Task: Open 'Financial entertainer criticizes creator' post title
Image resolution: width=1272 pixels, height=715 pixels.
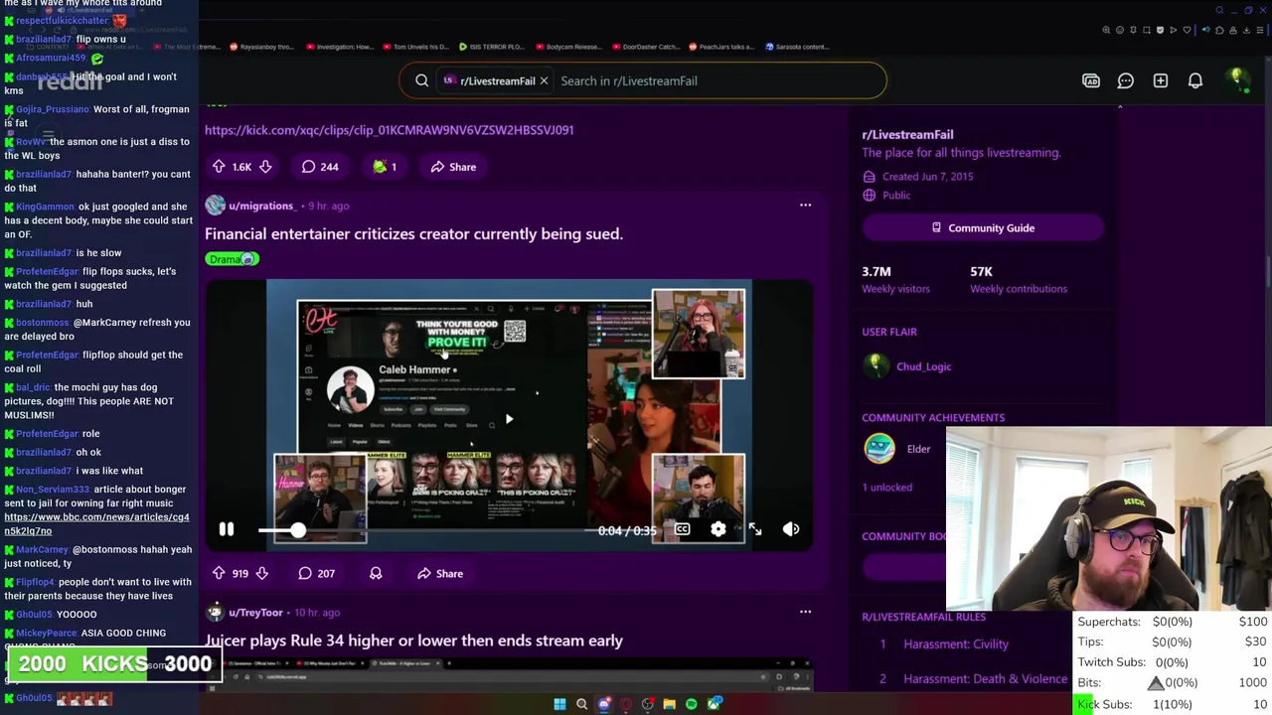Action: 413,234
